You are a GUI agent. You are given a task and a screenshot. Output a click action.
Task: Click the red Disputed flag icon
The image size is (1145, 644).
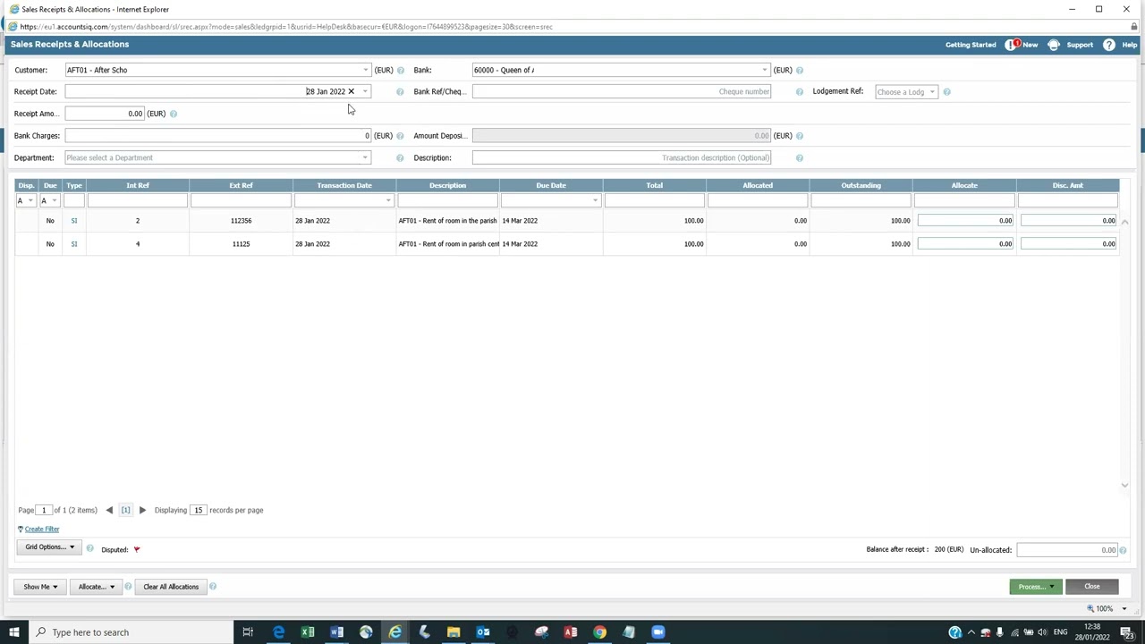(x=137, y=550)
